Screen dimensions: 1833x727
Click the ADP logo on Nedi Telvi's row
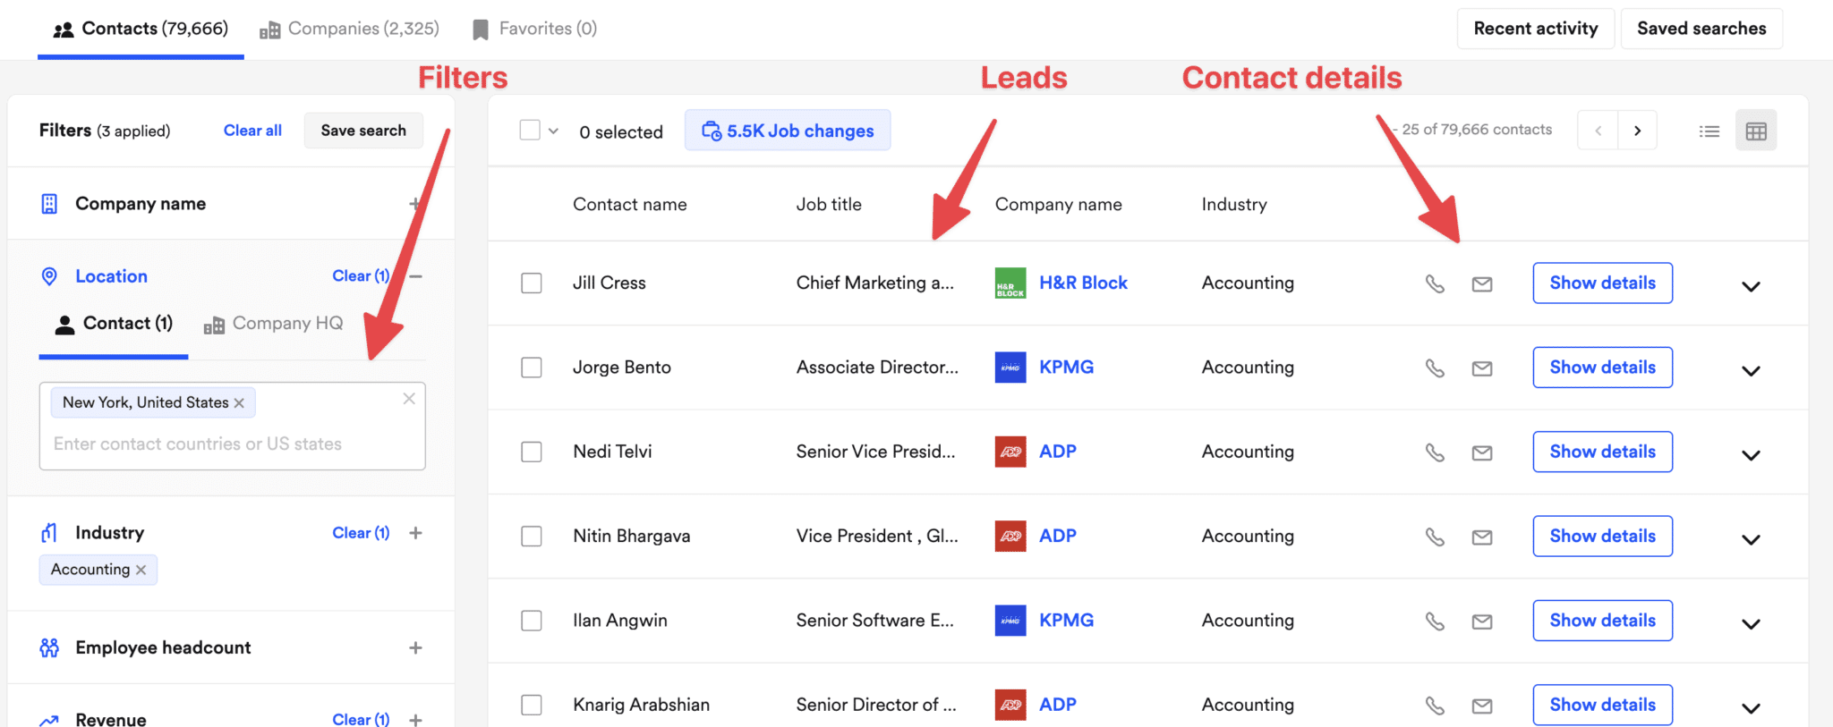tap(1010, 452)
